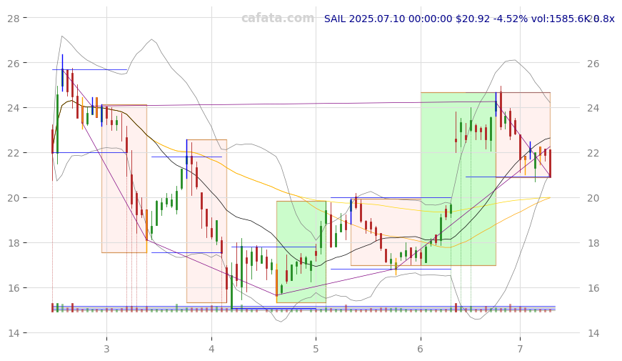Click the SAIL ticker symbol in the header
The image size is (622, 361).
(x=335, y=19)
